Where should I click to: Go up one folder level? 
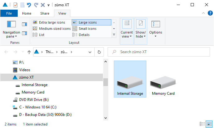point(29,52)
